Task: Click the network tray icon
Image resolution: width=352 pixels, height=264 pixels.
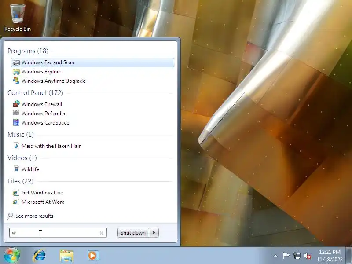Action: [x=297, y=256]
